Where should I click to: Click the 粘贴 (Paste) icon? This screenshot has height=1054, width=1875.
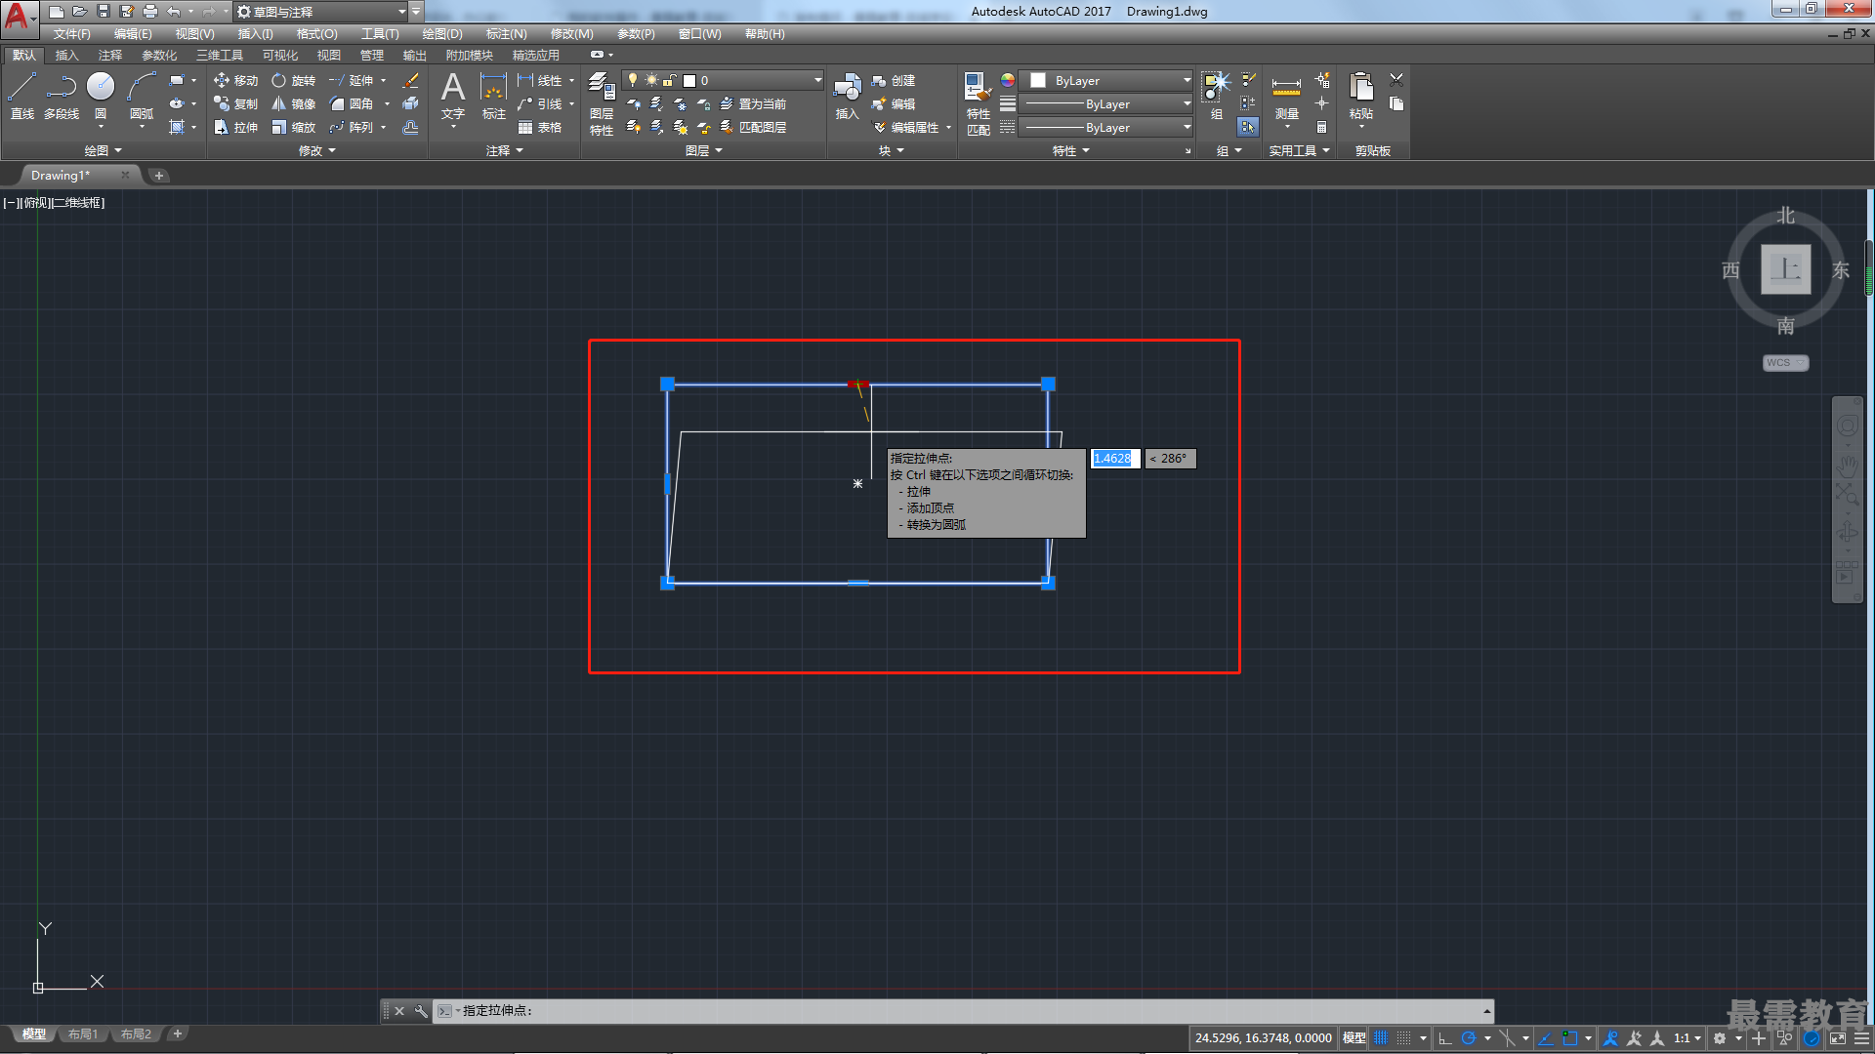click(1360, 97)
